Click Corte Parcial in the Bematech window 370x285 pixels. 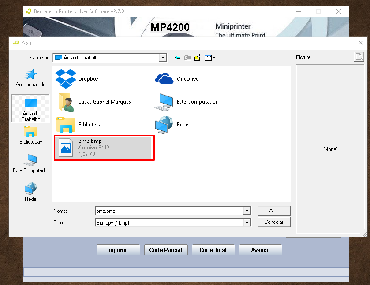[166, 250]
